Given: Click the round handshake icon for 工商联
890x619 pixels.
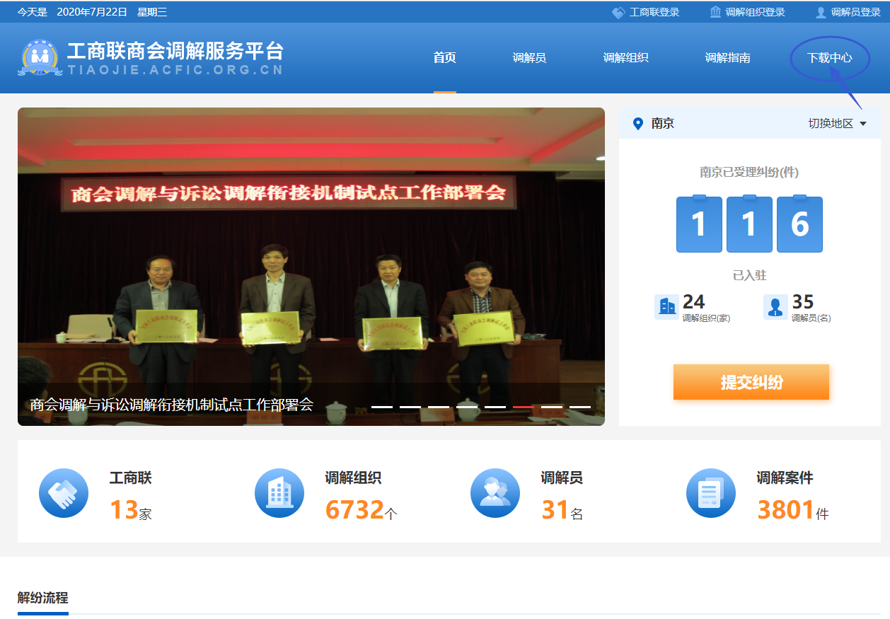Looking at the screenshot, I should tap(64, 493).
